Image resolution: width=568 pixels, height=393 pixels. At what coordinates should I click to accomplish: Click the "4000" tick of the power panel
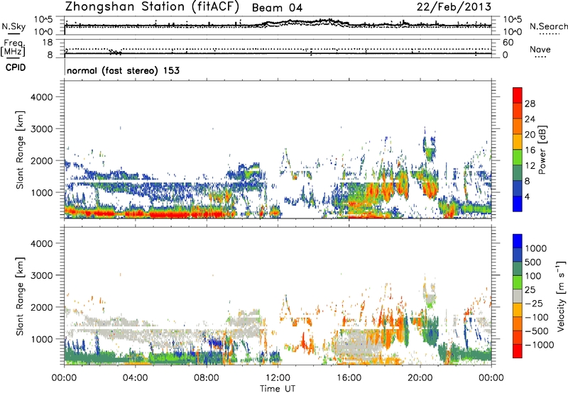coord(42,97)
